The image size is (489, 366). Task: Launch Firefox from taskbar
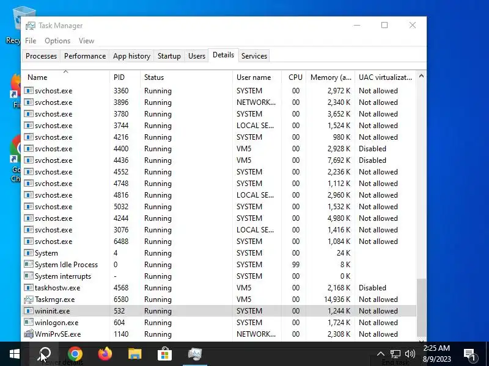point(105,354)
